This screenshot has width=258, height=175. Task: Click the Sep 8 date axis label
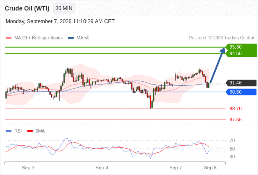tap(210, 168)
